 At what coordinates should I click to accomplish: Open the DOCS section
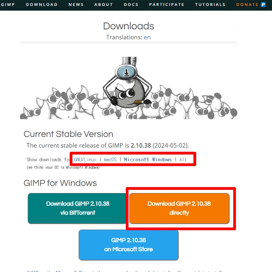131,4
